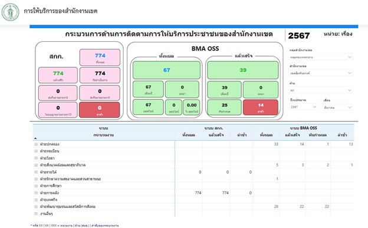The width and height of the screenshot is (368, 228).
Task: Click plus icon beside ฝ่ายรายได้
Action: [x=36, y=172]
